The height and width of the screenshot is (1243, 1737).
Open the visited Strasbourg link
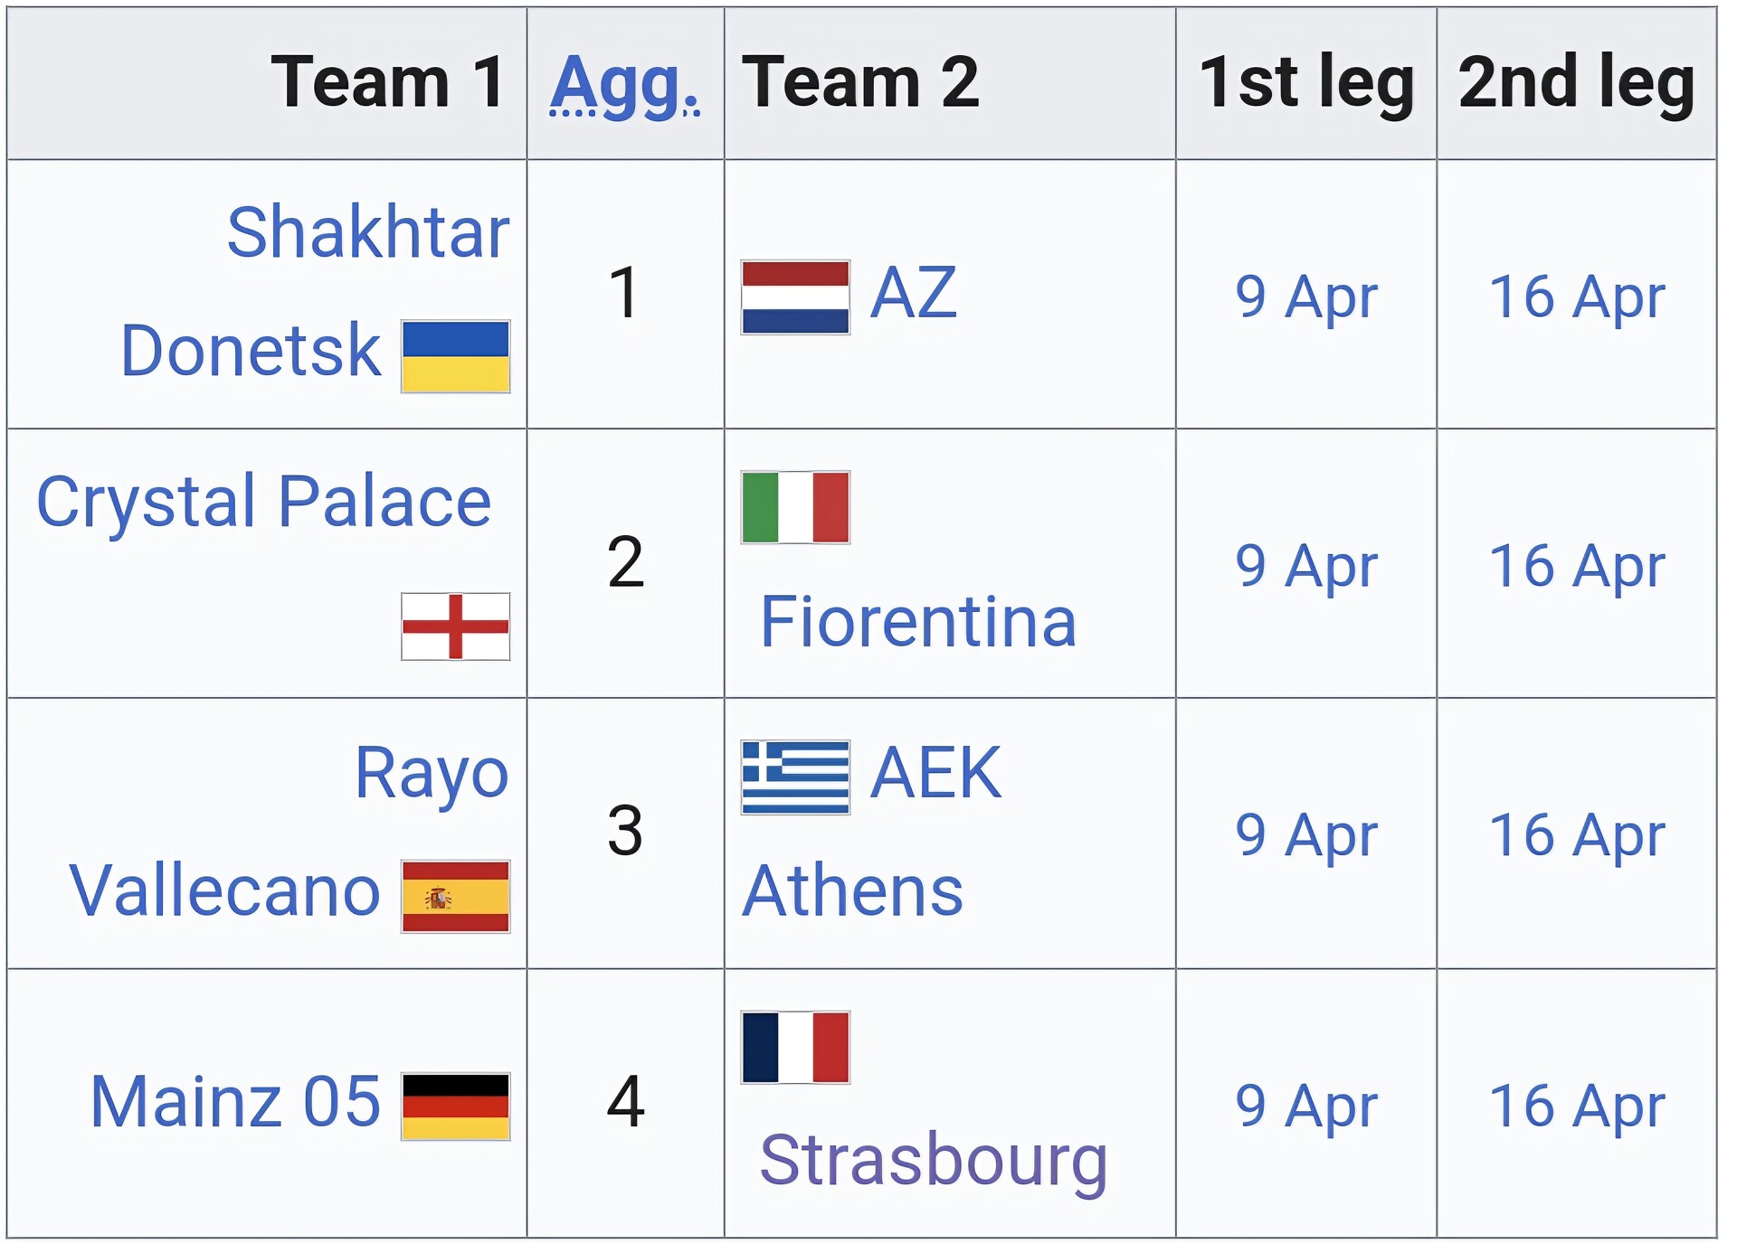click(x=933, y=1161)
